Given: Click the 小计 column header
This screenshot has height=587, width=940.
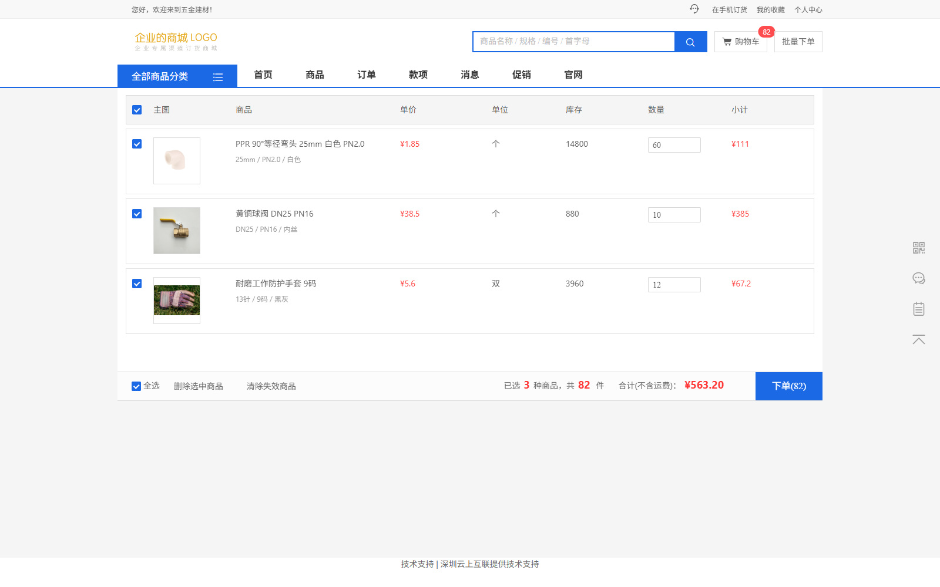Looking at the screenshot, I should click(x=740, y=110).
